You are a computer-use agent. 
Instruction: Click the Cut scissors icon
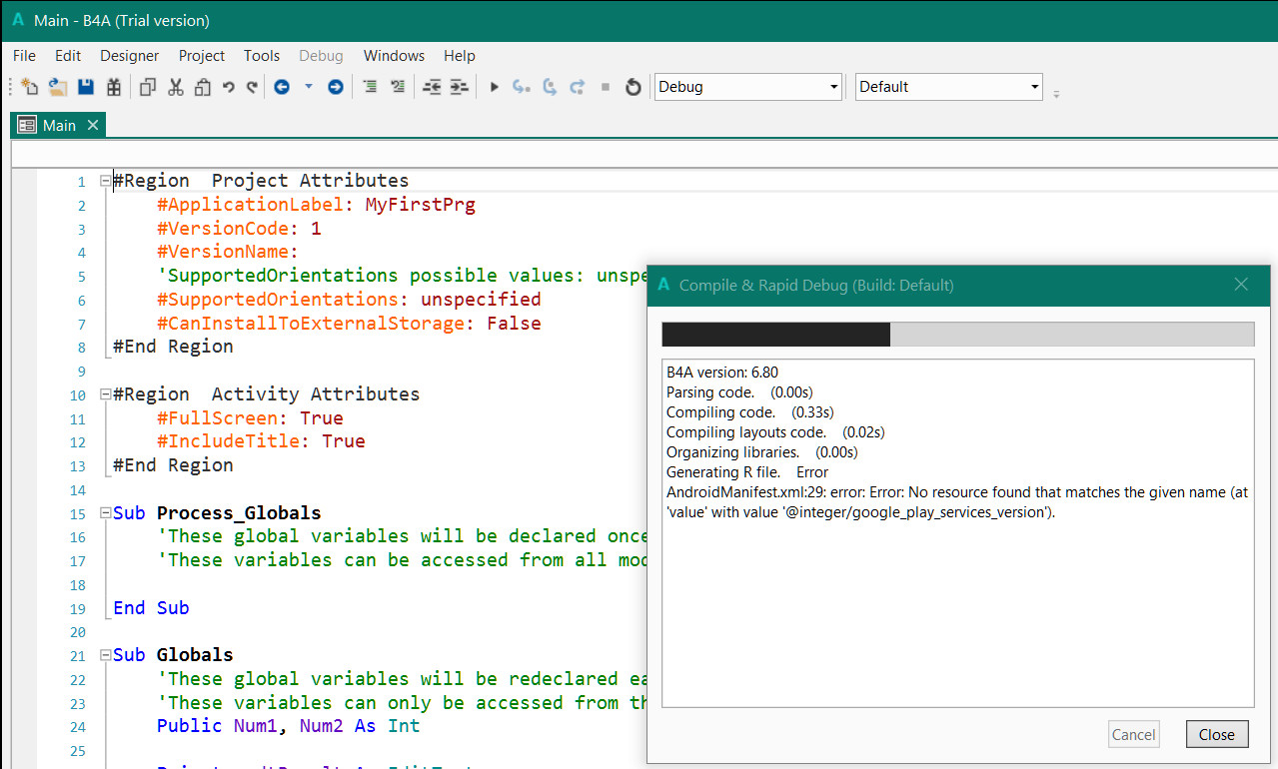click(x=176, y=87)
